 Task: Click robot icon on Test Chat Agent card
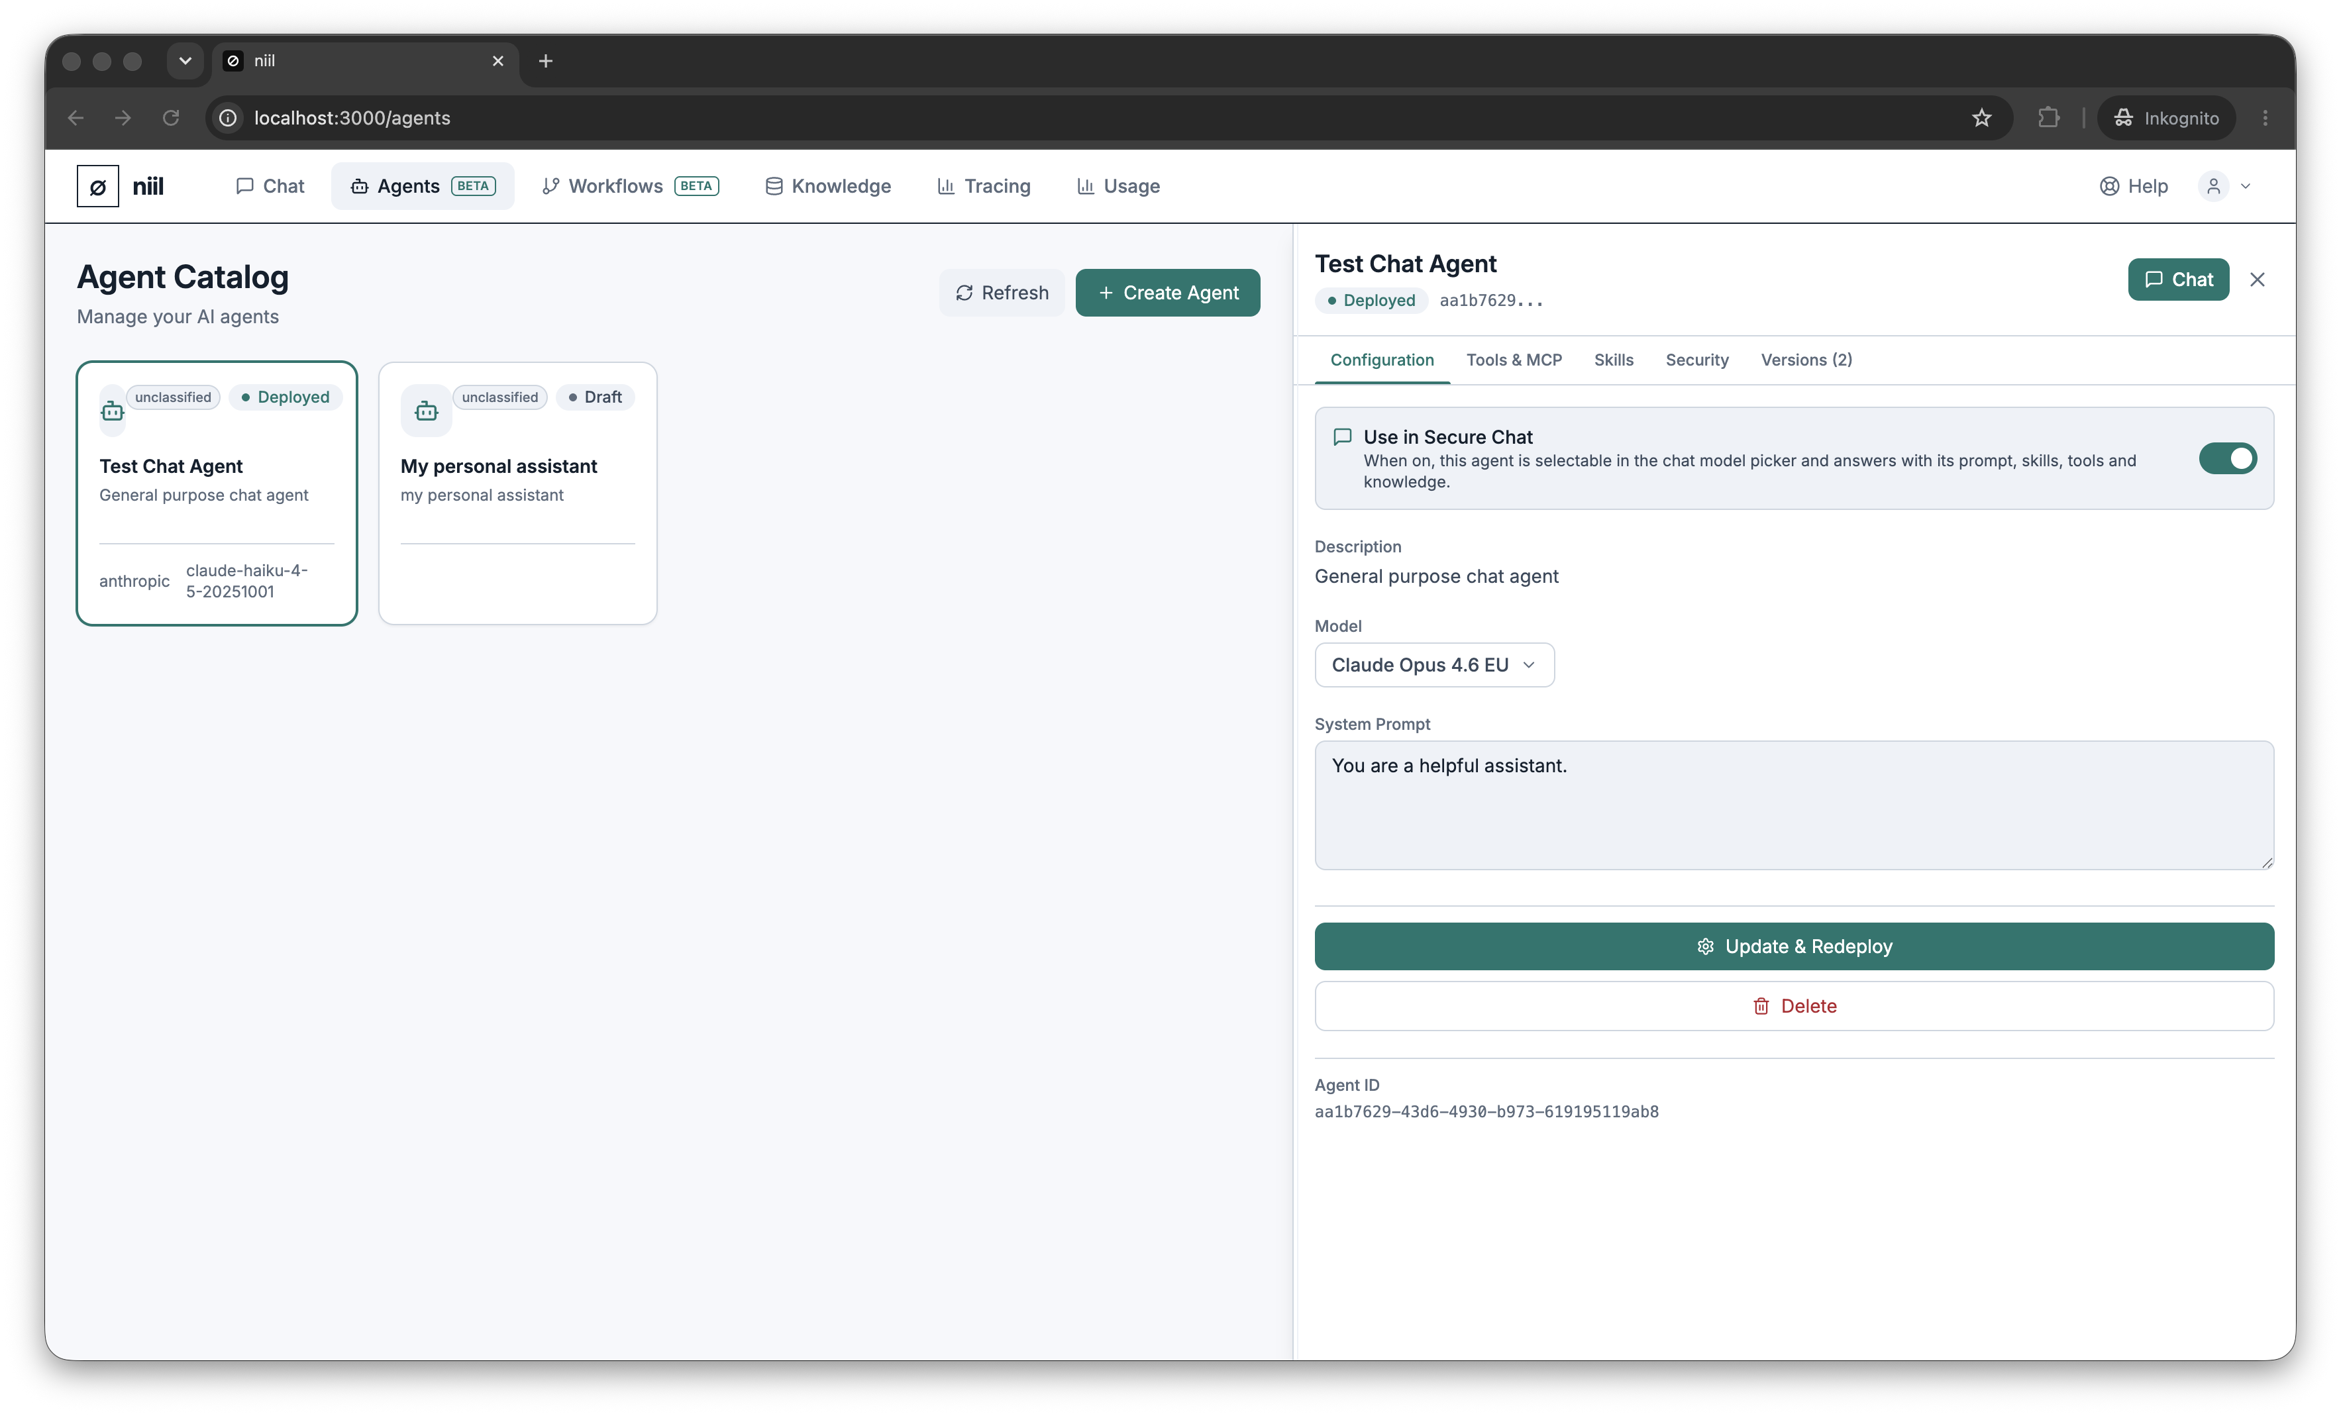(112, 411)
